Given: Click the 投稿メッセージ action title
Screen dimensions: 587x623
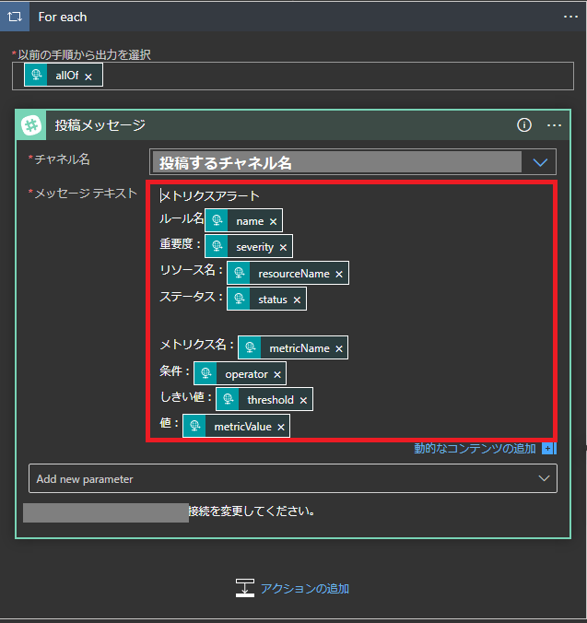Looking at the screenshot, I should click(x=100, y=125).
